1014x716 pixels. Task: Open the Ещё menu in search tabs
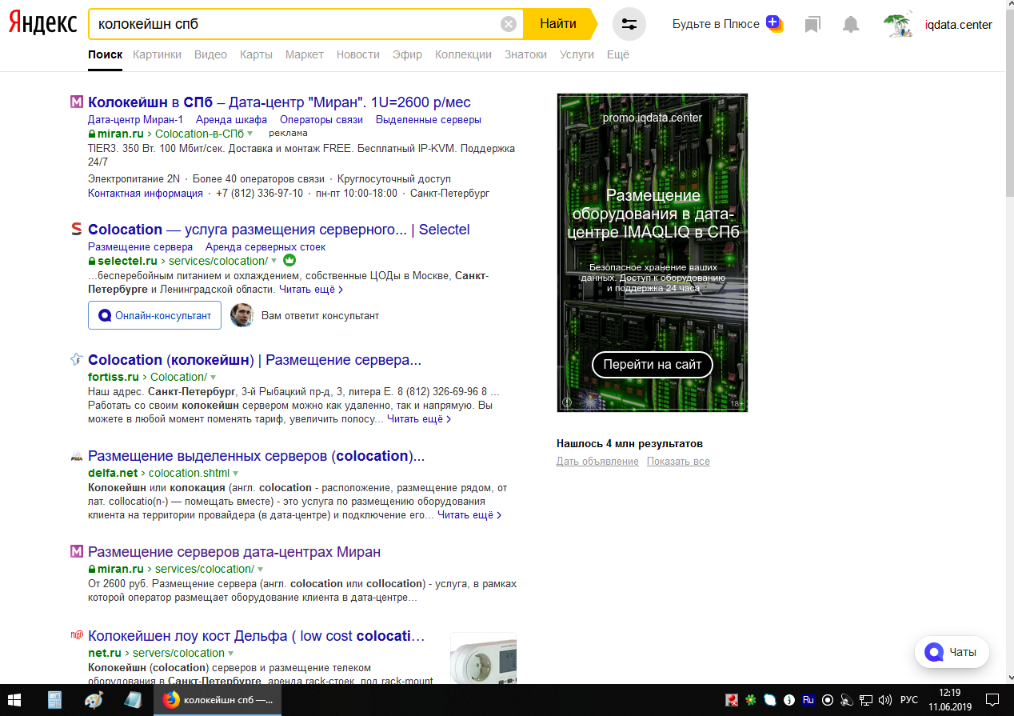(x=618, y=54)
